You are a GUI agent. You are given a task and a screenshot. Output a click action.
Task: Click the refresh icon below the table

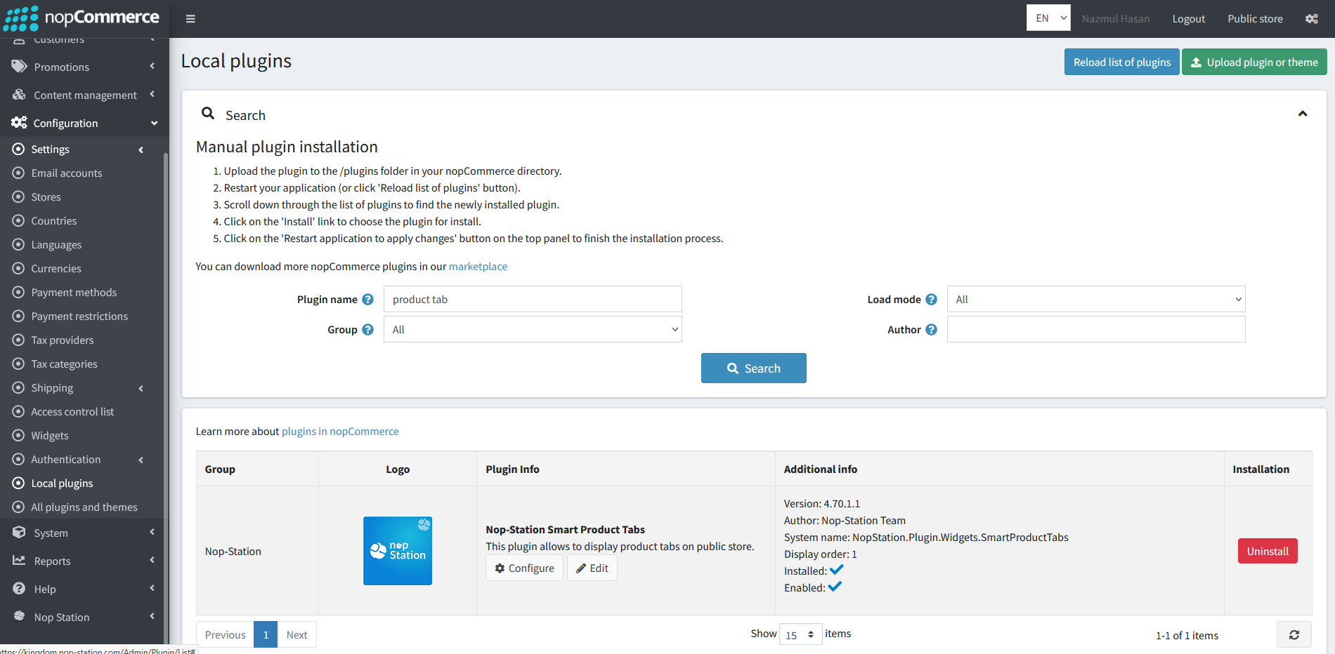[x=1294, y=635]
